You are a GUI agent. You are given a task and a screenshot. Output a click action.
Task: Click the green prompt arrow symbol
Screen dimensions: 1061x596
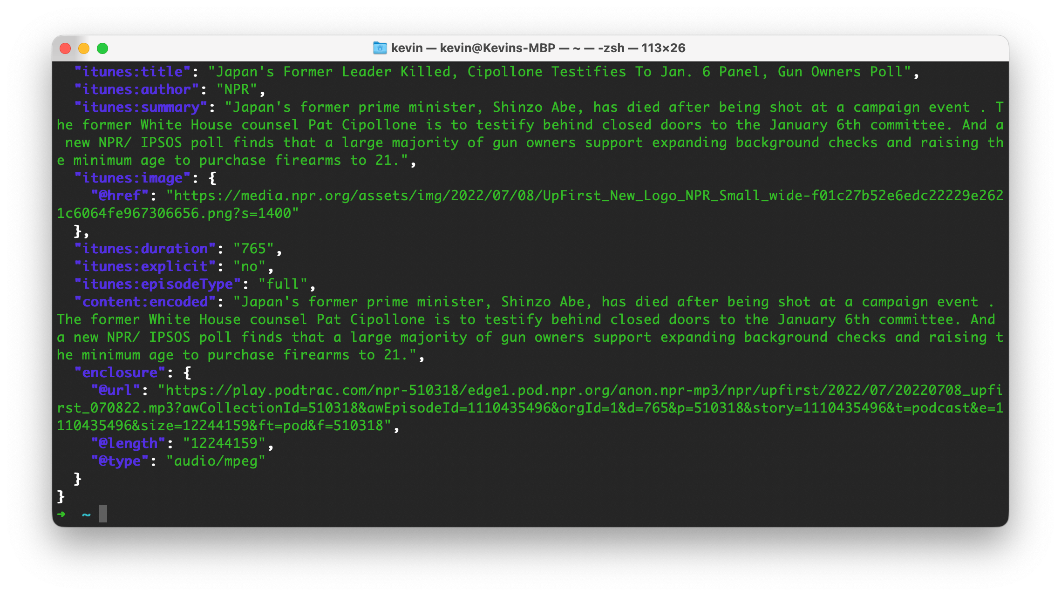[61, 514]
